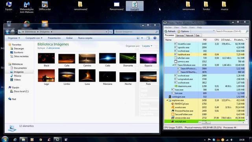Open view options dropdown arrow in Explorer
The height and width of the screenshot is (142, 252).
(x=142, y=38)
